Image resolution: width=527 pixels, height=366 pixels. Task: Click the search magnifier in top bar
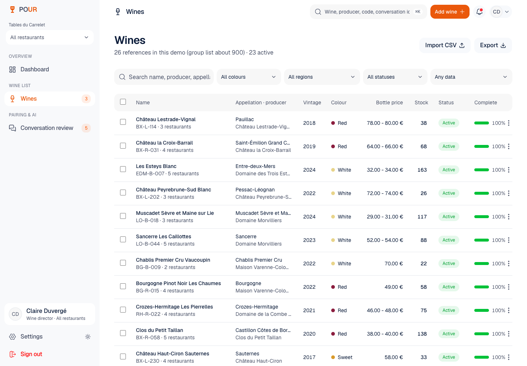coord(318,12)
